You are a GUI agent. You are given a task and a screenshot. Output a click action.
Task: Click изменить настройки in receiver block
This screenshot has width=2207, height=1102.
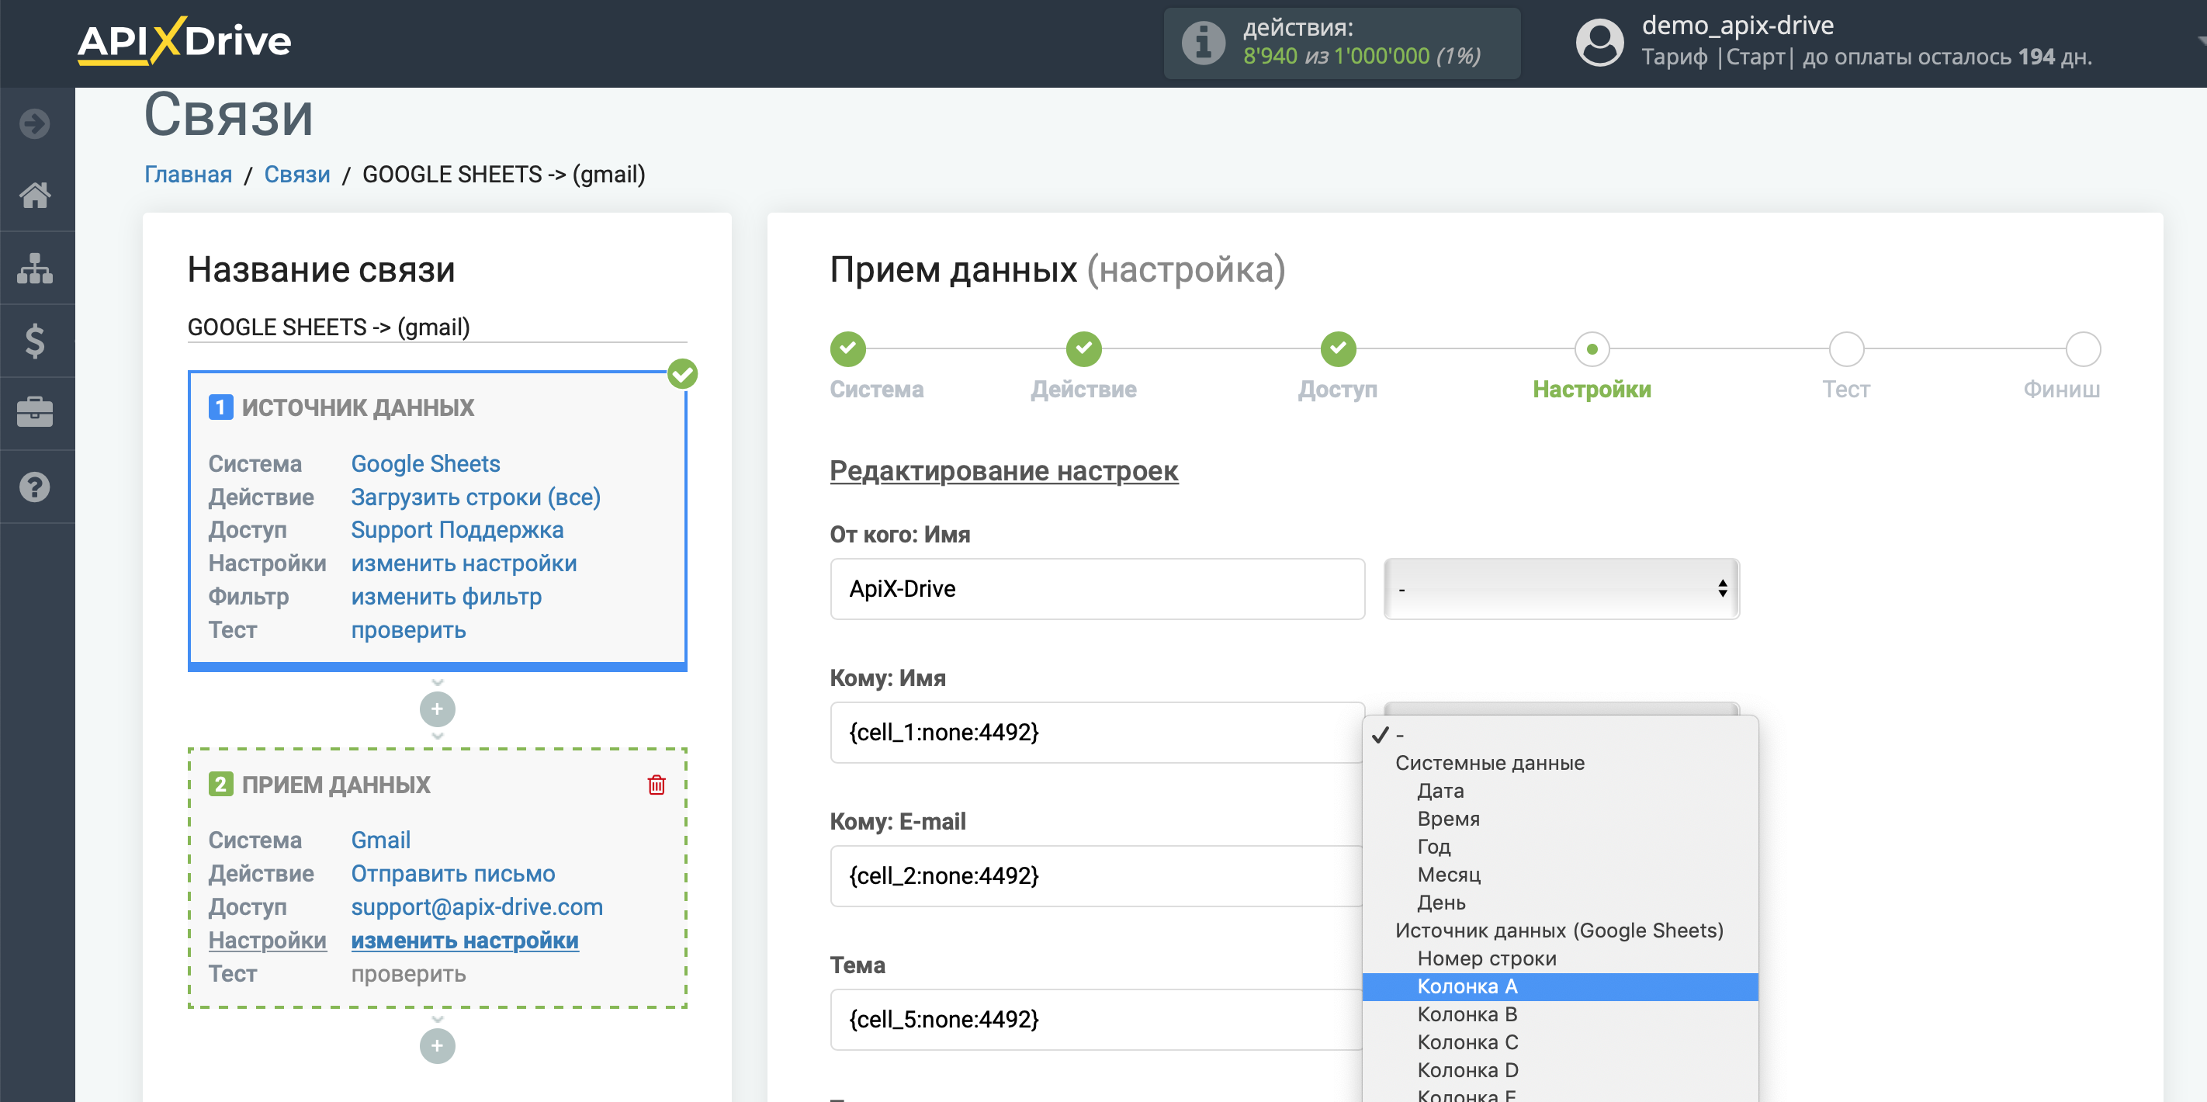[x=464, y=940]
